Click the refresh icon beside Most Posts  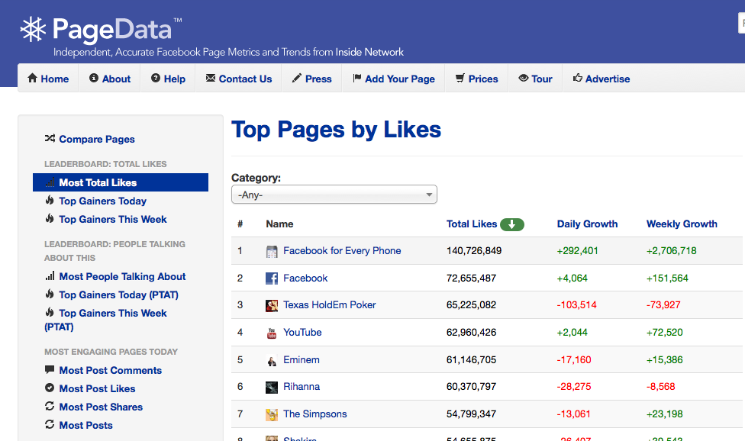click(50, 424)
